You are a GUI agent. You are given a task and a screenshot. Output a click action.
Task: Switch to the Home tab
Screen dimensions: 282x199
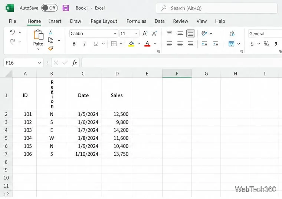click(x=34, y=21)
